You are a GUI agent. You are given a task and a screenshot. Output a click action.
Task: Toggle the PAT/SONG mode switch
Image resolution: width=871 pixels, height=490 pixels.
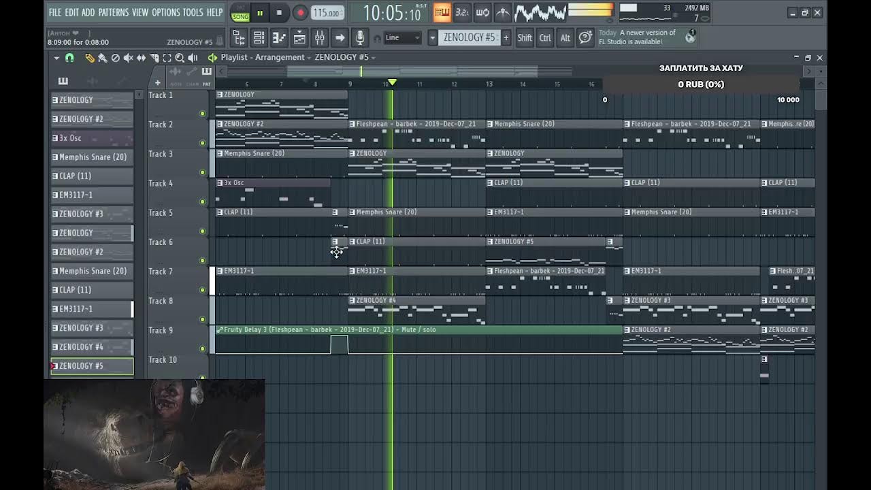[x=240, y=12]
